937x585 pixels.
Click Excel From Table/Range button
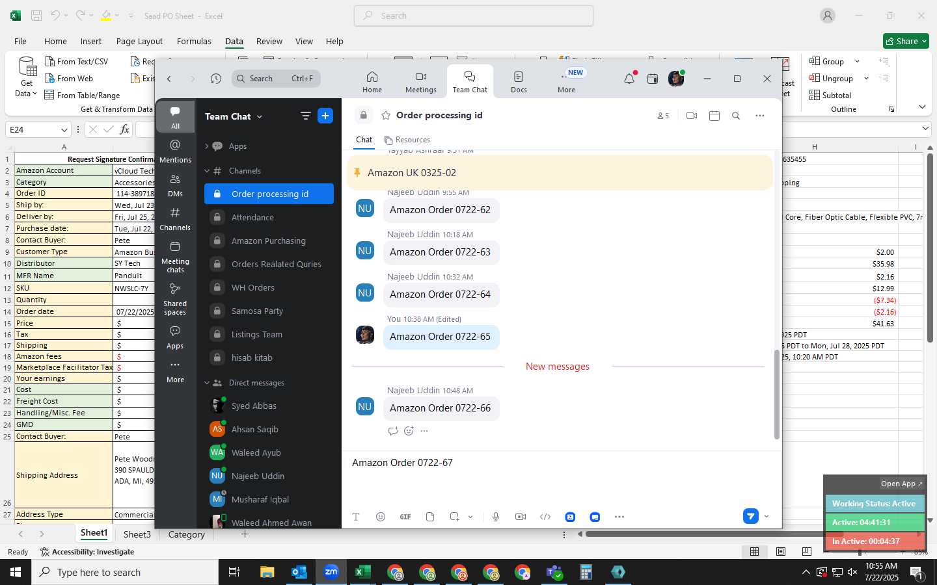click(x=82, y=95)
